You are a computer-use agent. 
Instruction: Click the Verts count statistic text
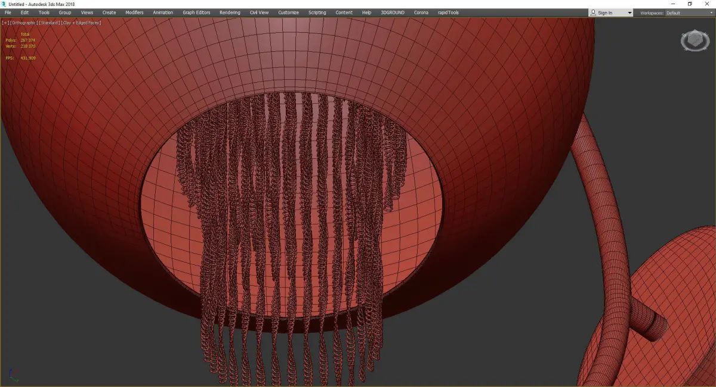pyautogui.click(x=20, y=46)
